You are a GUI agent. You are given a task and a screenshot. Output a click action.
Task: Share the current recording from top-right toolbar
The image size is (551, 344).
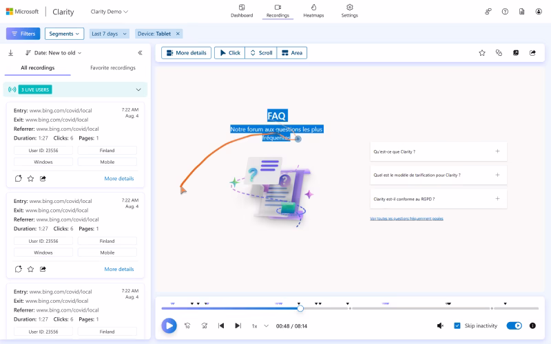(x=532, y=53)
